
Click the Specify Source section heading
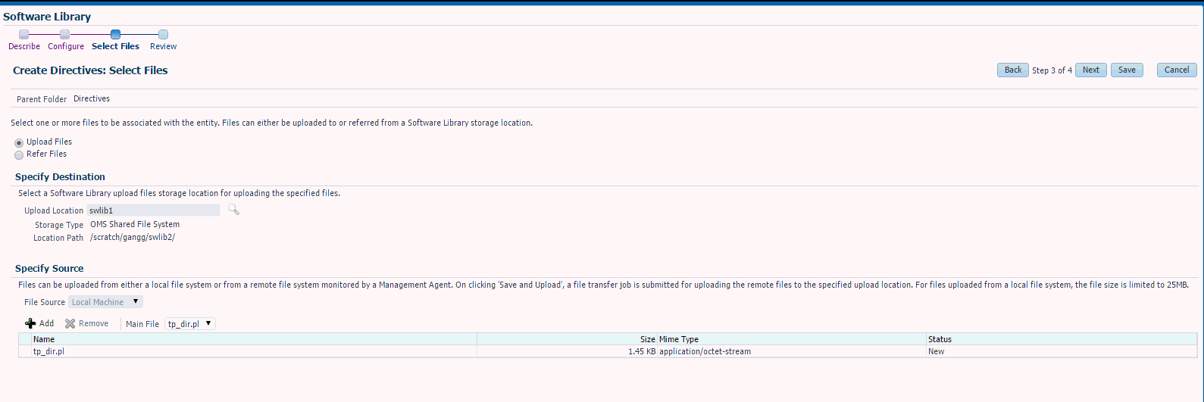click(49, 269)
